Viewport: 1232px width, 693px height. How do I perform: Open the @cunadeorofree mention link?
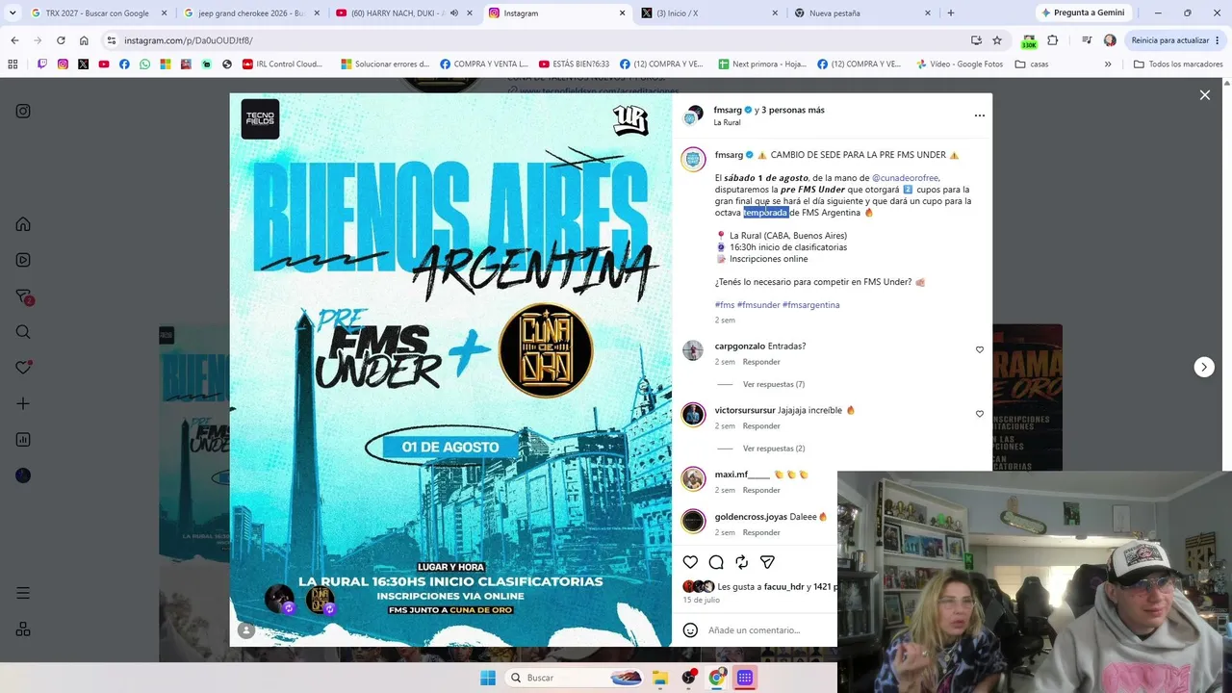coord(905,178)
